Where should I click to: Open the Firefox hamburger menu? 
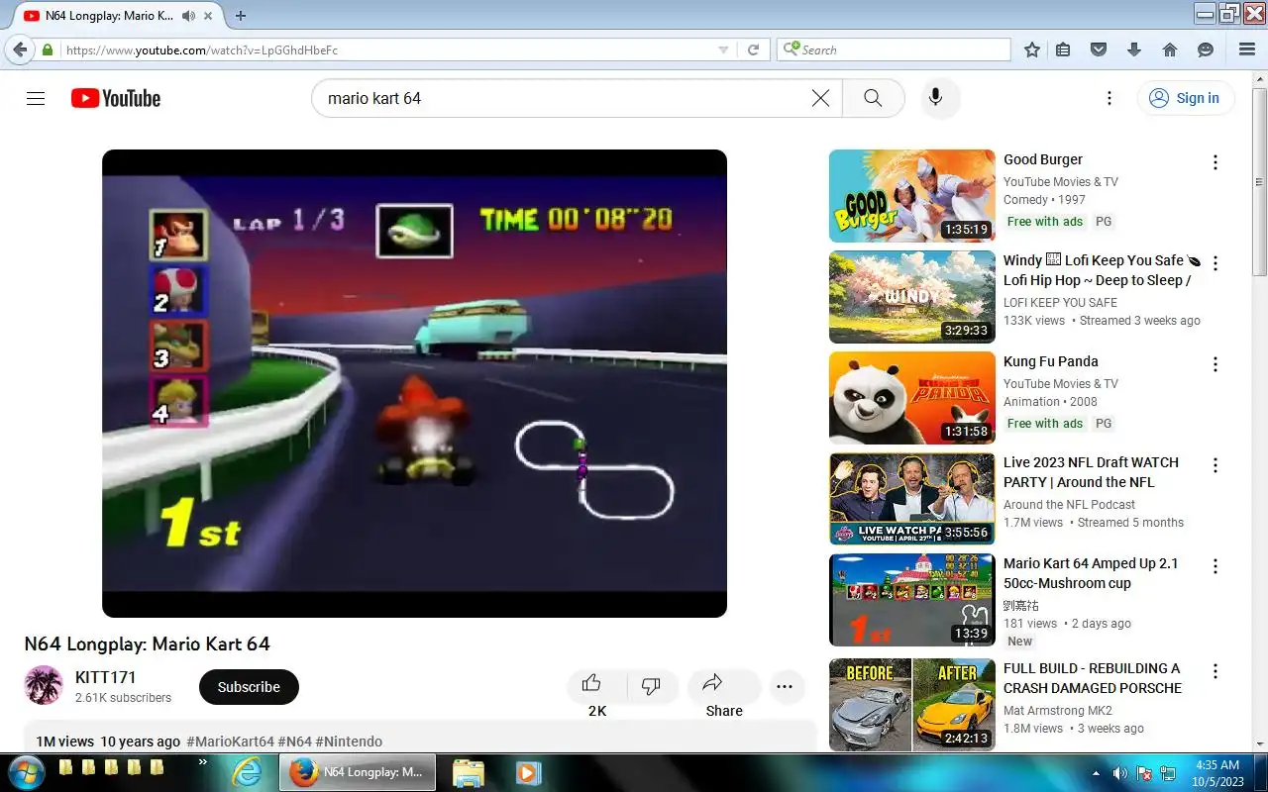tap(1247, 49)
